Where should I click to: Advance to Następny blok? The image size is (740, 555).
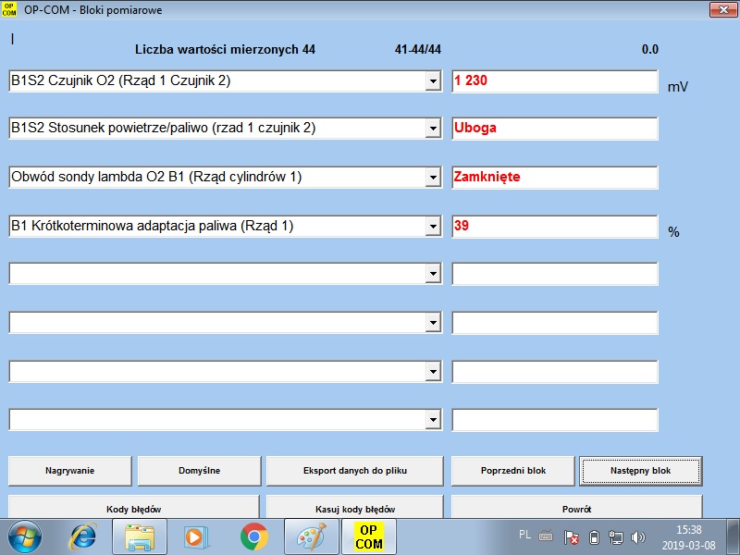pos(640,471)
